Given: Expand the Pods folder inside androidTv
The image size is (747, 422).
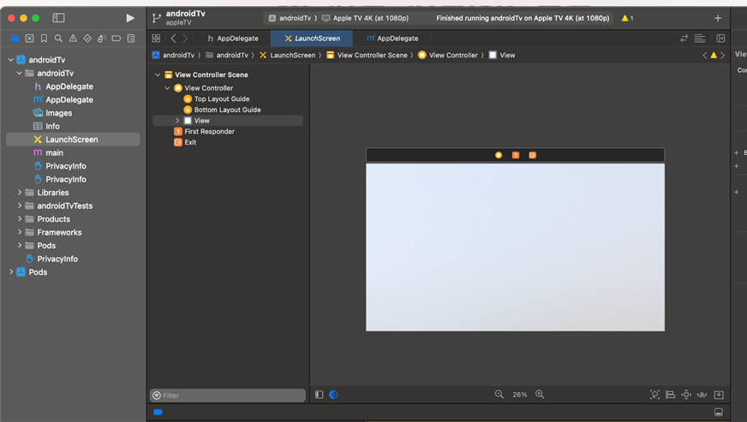Looking at the screenshot, I should 20,246.
